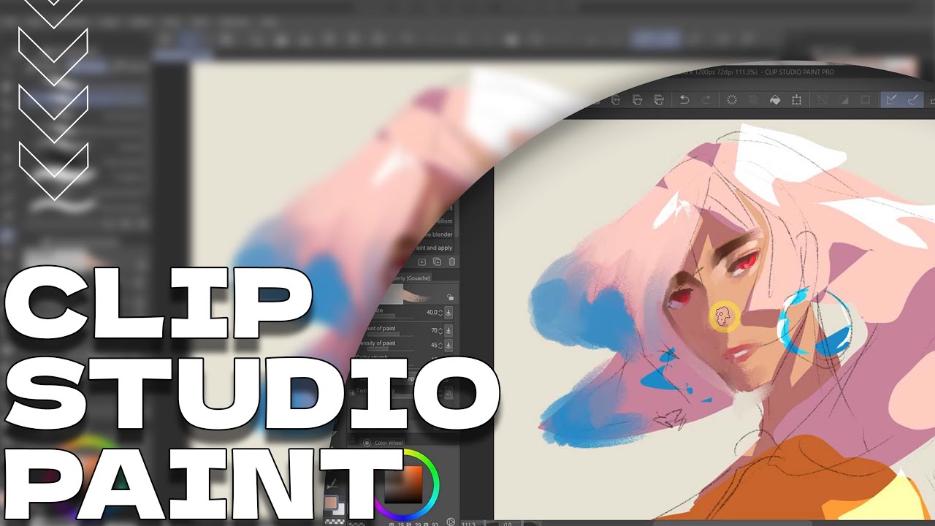Toggle the tool property lock icon
Screen dimensions: 935x526
pos(450,297)
